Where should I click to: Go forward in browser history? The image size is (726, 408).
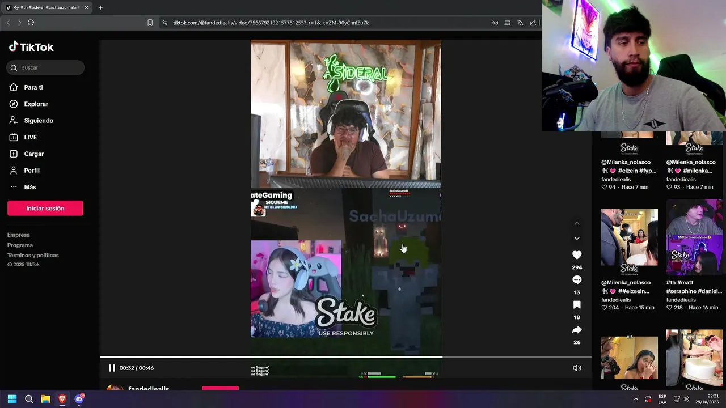tap(19, 23)
